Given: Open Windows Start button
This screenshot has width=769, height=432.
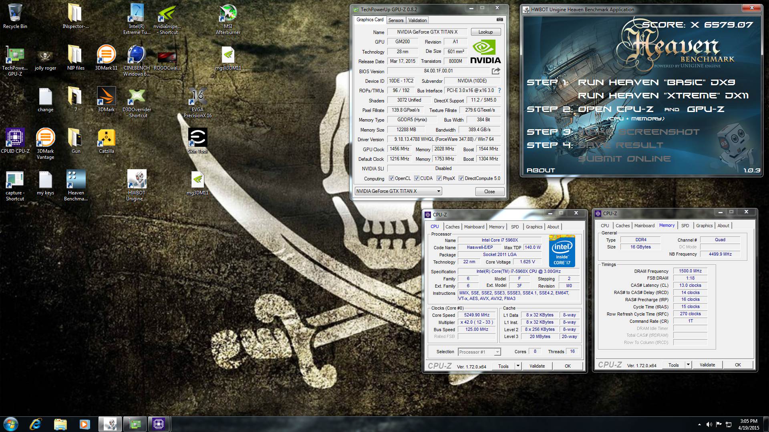Looking at the screenshot, I should 11,424.
